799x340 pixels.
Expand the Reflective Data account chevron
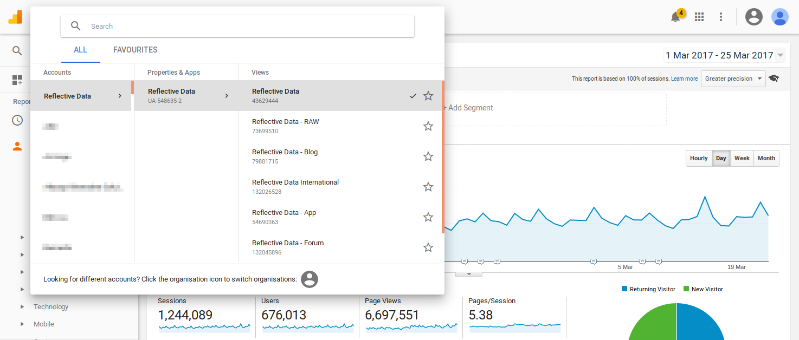click(120, 96)
